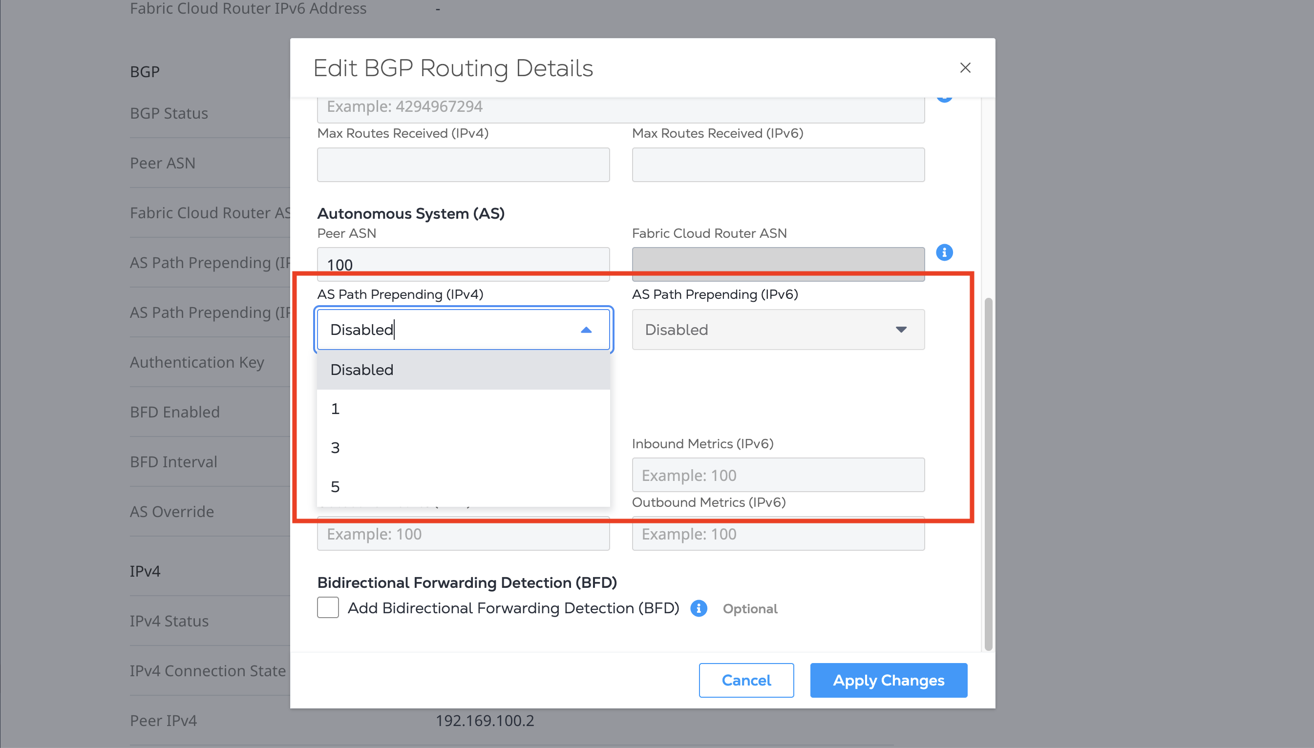Viewport: 1314px width, 748px height.
Task: Click info icon beside Fabric Cloud Router ASN
Action: (944, 252)
